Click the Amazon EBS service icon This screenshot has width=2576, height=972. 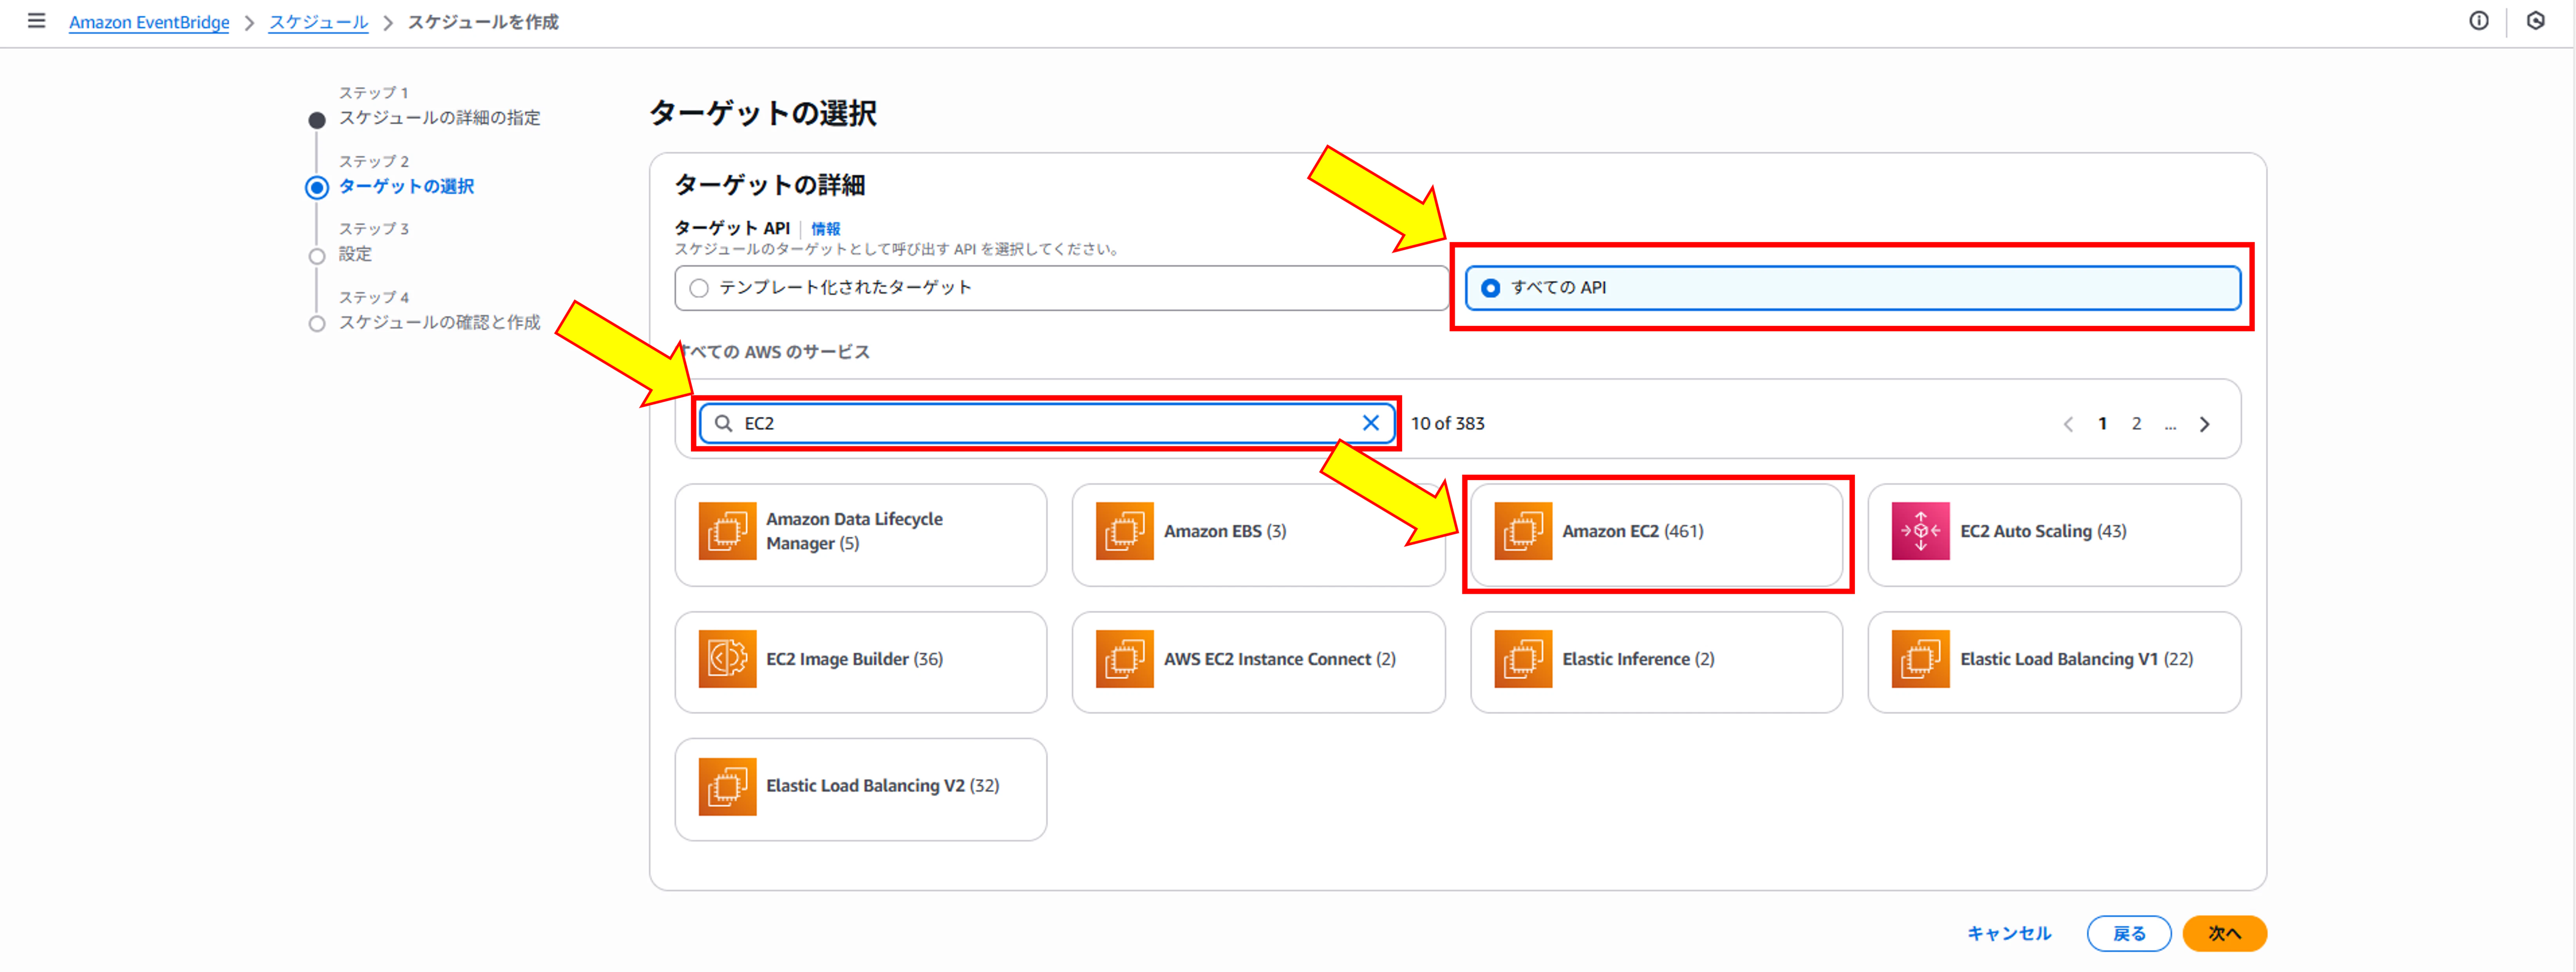click(1124, 531)
